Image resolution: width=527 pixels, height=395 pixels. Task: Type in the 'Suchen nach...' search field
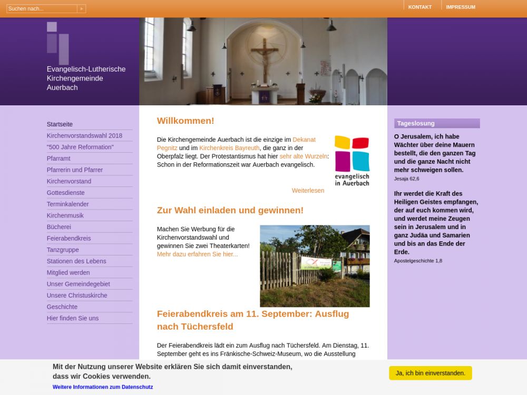[42, 8]
